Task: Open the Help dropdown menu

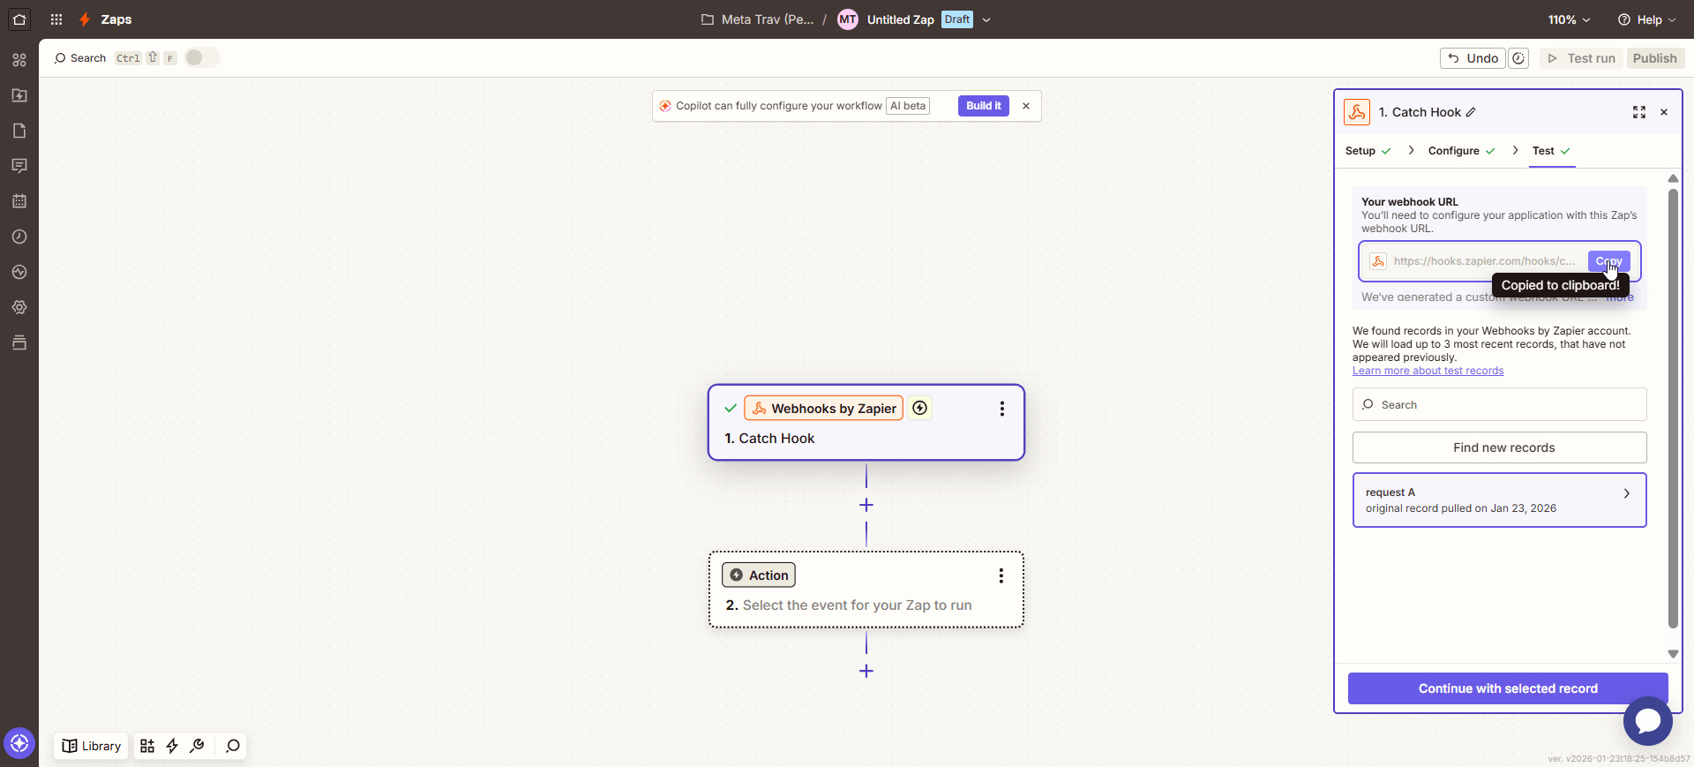Action: [1646, 19]
